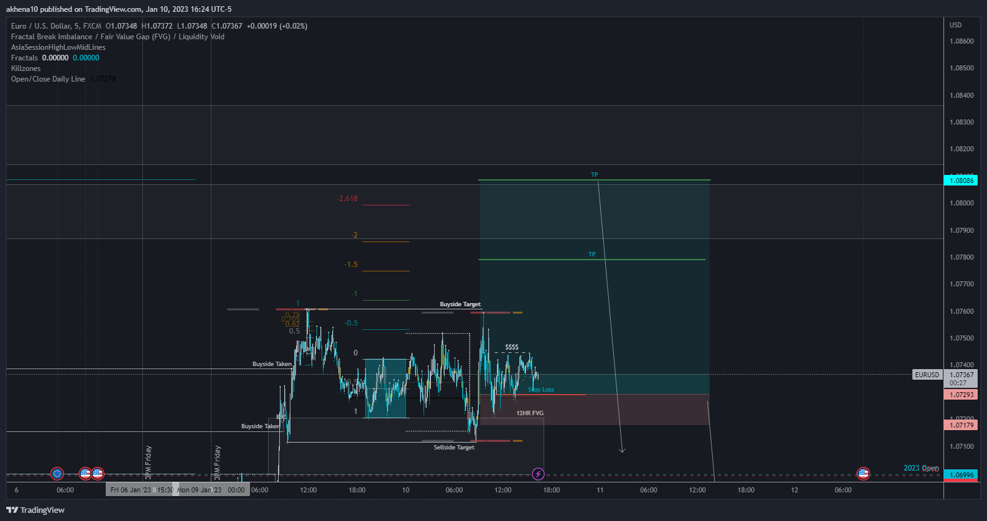987x521 pixels.
Task: Open the US flag event icon nearest the EU flag
Action: click(85, 474)
